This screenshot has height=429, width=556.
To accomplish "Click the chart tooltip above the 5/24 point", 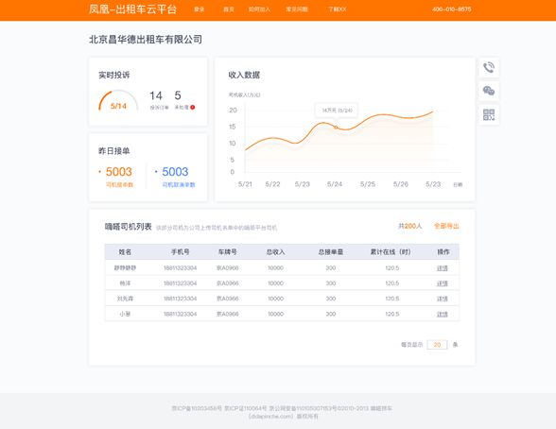I will tap(337, 111).
